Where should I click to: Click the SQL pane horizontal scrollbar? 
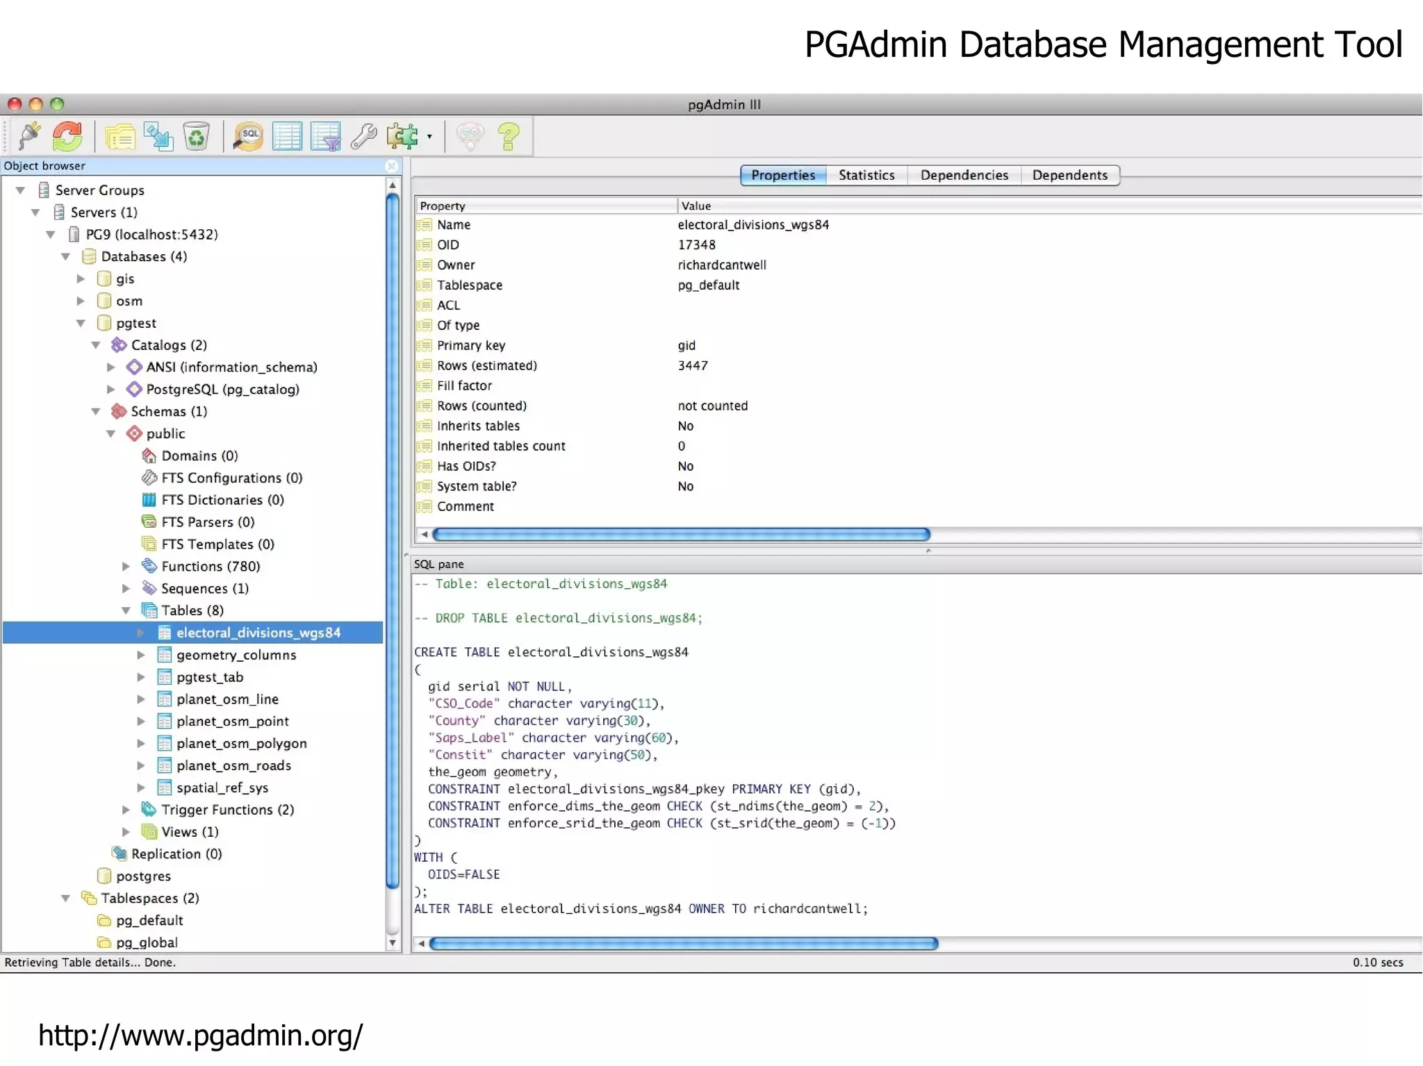point(684,943)
